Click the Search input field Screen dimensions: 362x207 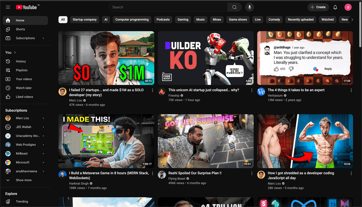point(168,7)
